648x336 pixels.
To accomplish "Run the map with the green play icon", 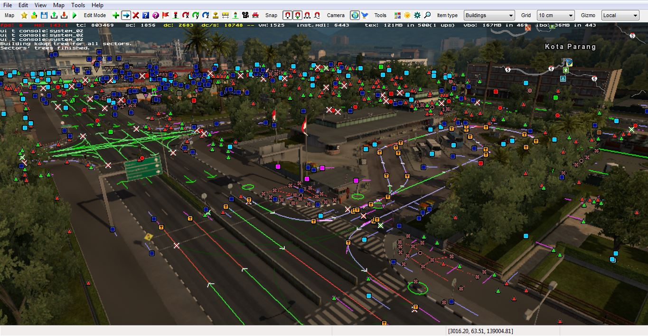I will click(x=75, y=15).
